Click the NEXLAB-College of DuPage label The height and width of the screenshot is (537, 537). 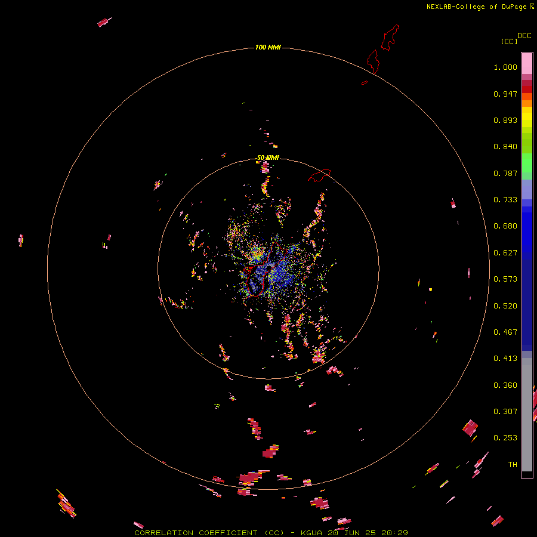click(x=476, y=7)
